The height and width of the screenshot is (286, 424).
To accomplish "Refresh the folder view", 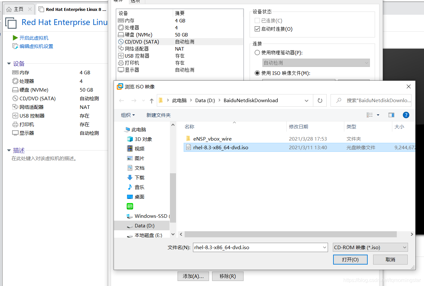I will coord(320,101).
